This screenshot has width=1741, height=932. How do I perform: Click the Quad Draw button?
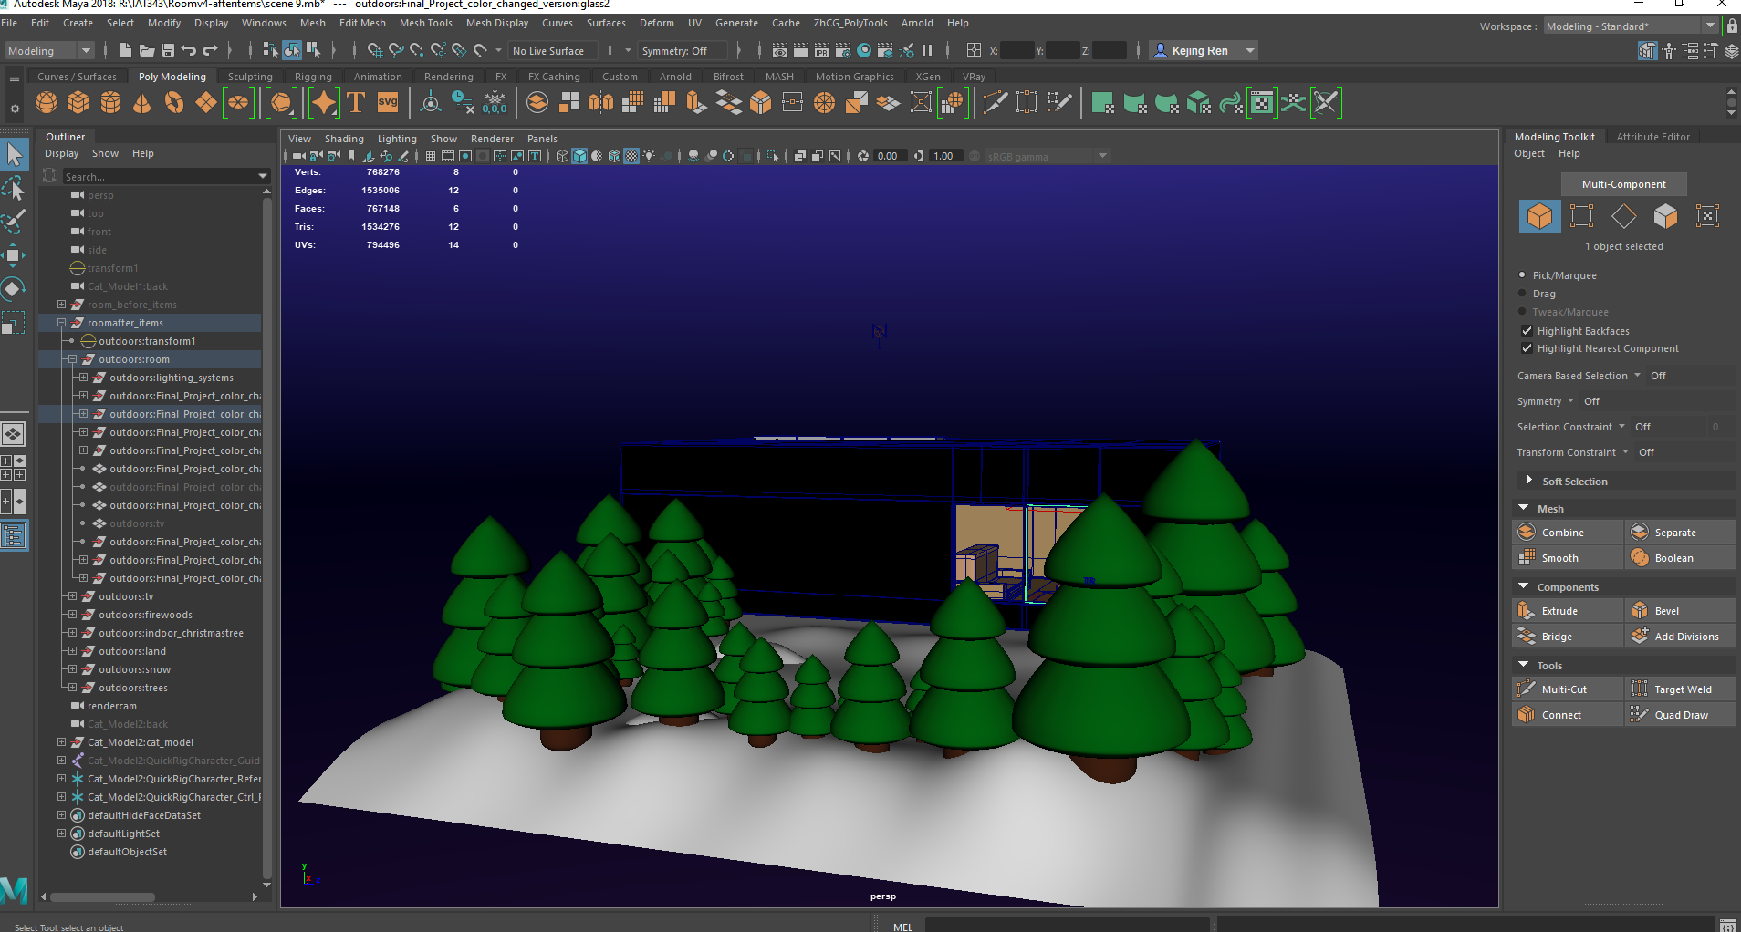point(1681,714)
